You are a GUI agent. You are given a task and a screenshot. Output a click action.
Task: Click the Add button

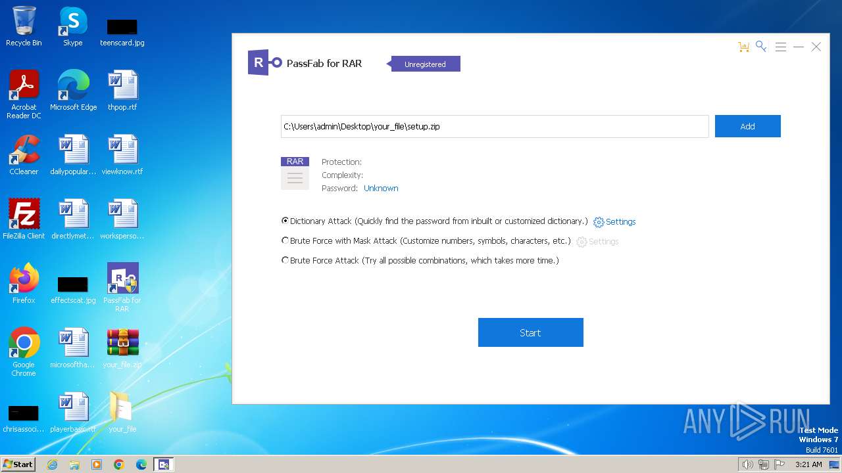coord(748,126)
